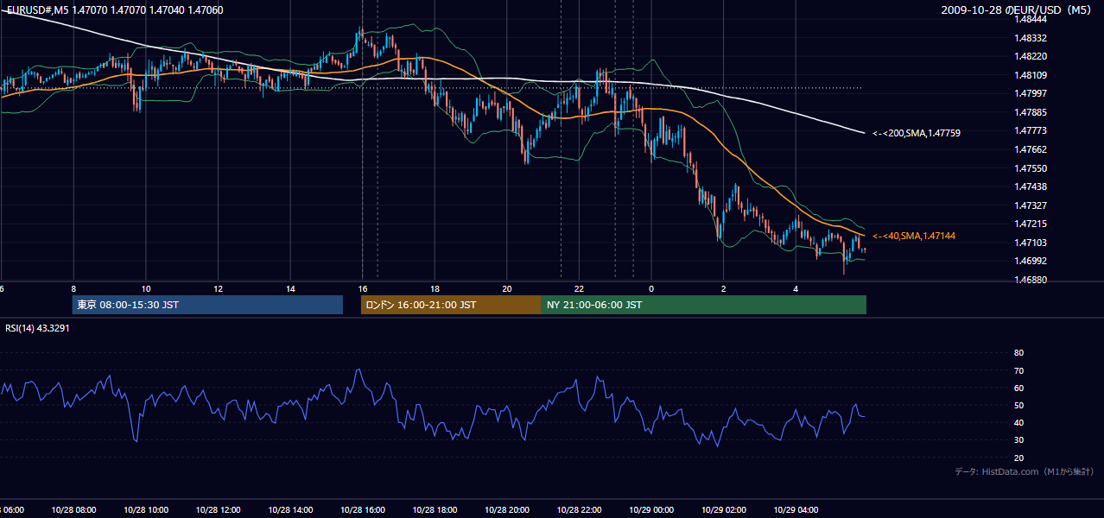Image resolution: width=1104 pixels, height=518 pixels.
Task: Click the 10/28 14:00 date label
Action: click(290, 509)
